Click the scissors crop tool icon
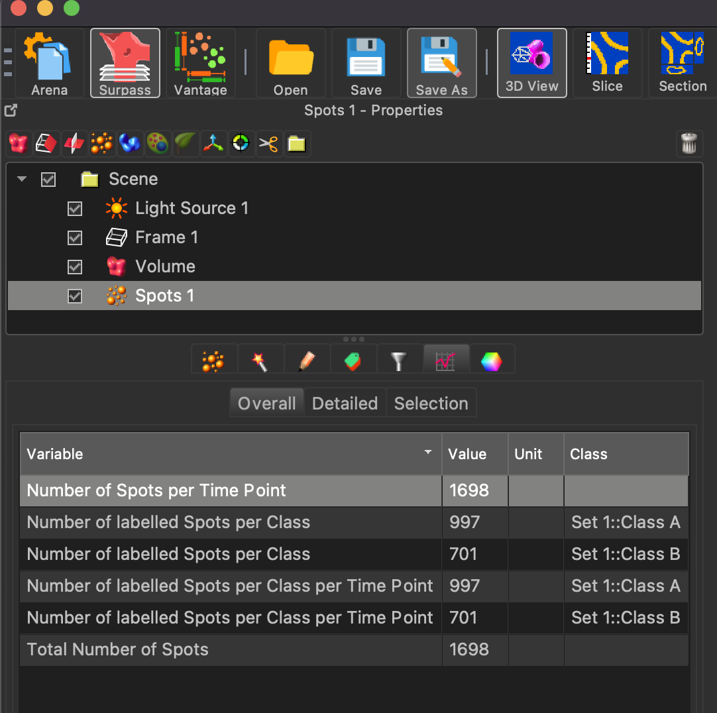 (x=269, y=144)
